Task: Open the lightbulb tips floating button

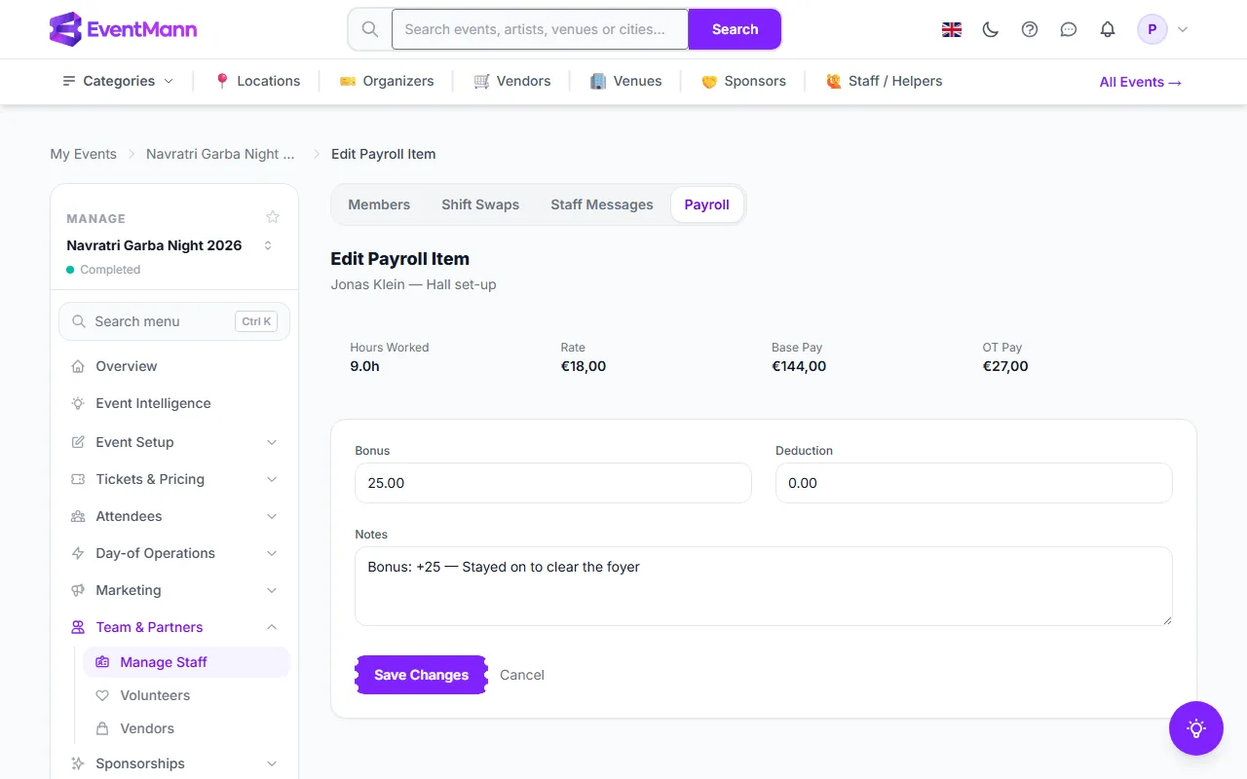Action: tap(1196, 728)
